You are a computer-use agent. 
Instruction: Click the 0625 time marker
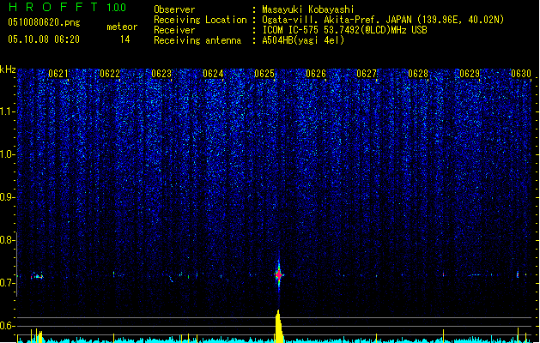tap(264, 74)
